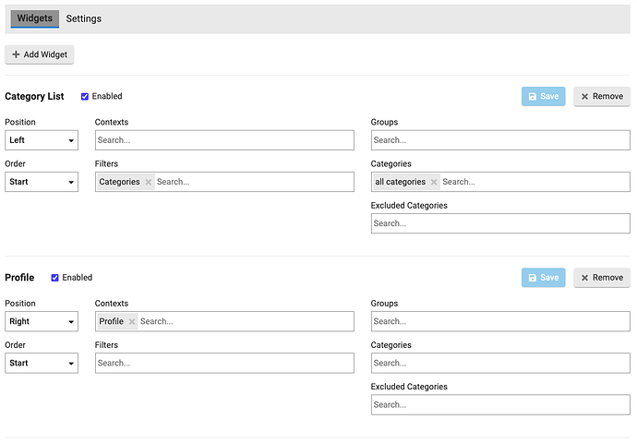
Task: Remove the Category List widget
Action: tap(602, 97)
